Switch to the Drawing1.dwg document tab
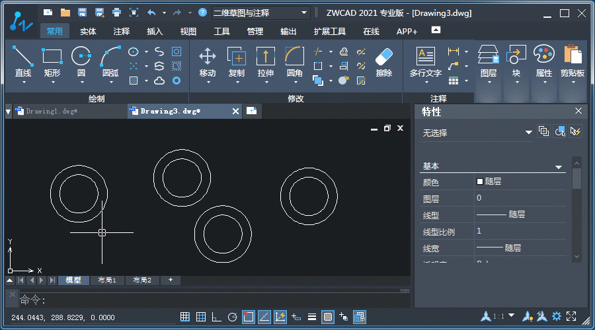The image size is (595, 330). [52, 112]
